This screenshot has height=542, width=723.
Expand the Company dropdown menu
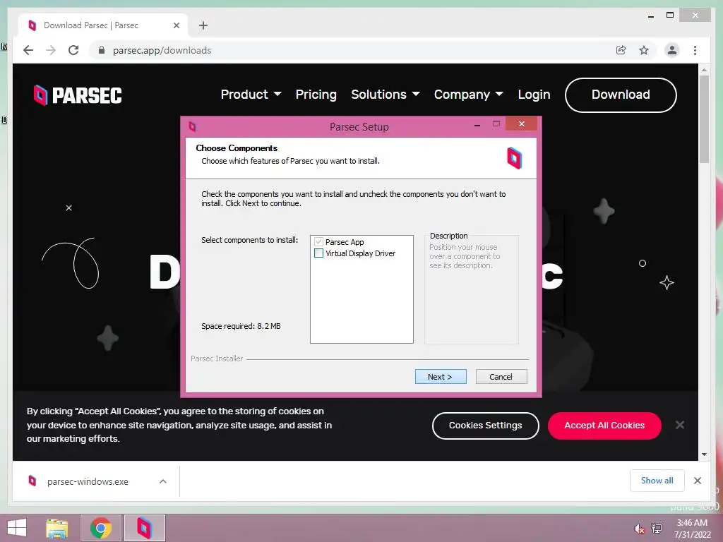(x=469, y=95)
